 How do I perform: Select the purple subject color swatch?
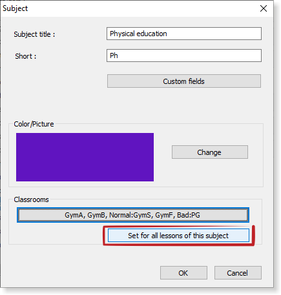click(85, 157)
